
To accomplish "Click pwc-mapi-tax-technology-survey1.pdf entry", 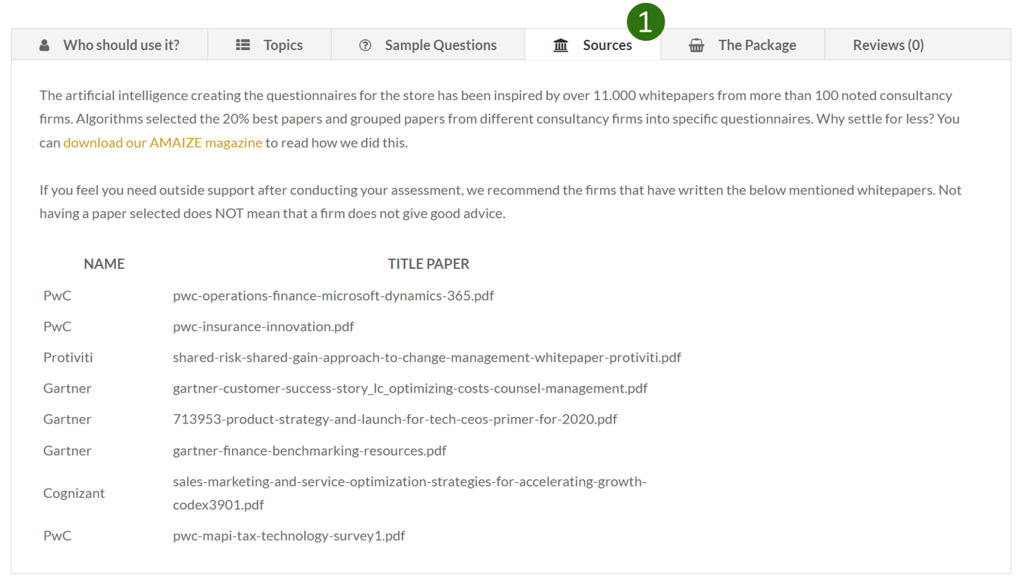I will click(x=289, y=535).
